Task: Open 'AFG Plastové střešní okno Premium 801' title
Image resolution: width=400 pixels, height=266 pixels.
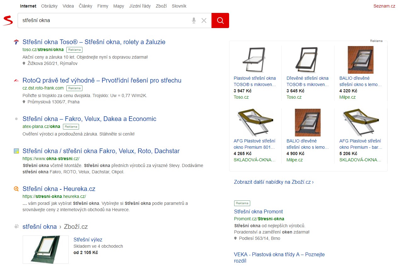Action: tap(255, 144)
